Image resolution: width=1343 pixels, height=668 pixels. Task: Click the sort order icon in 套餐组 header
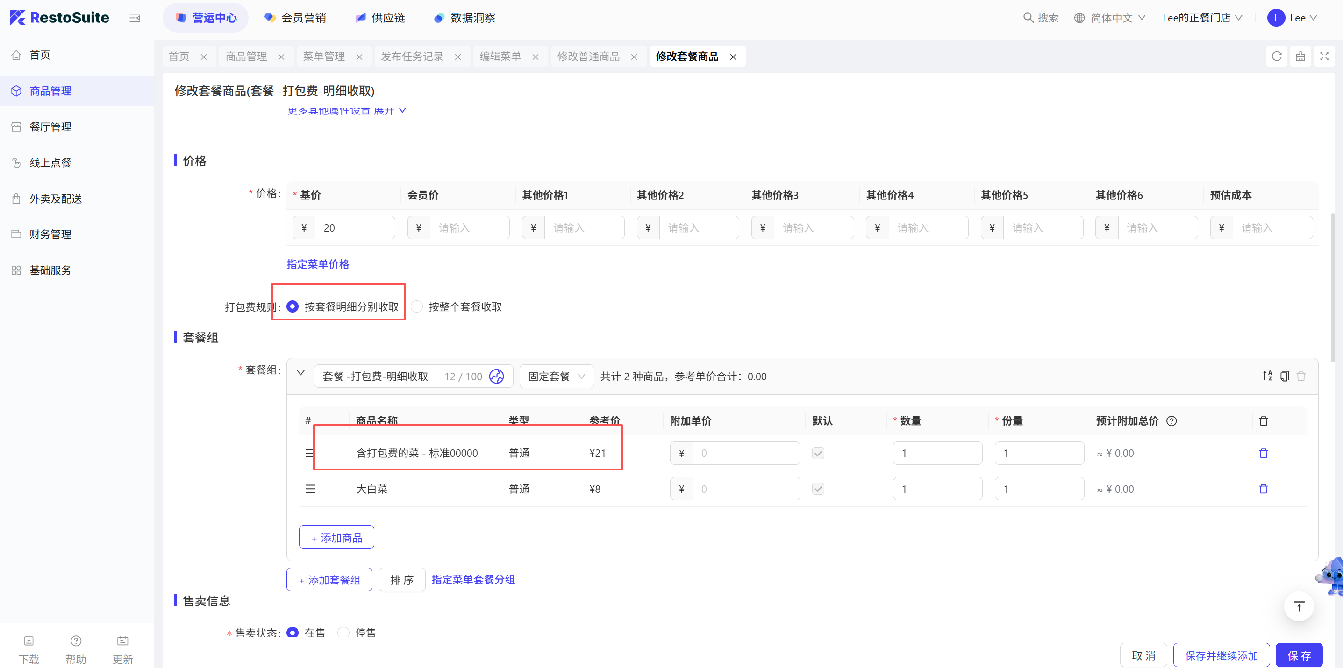pos(1267,376)
